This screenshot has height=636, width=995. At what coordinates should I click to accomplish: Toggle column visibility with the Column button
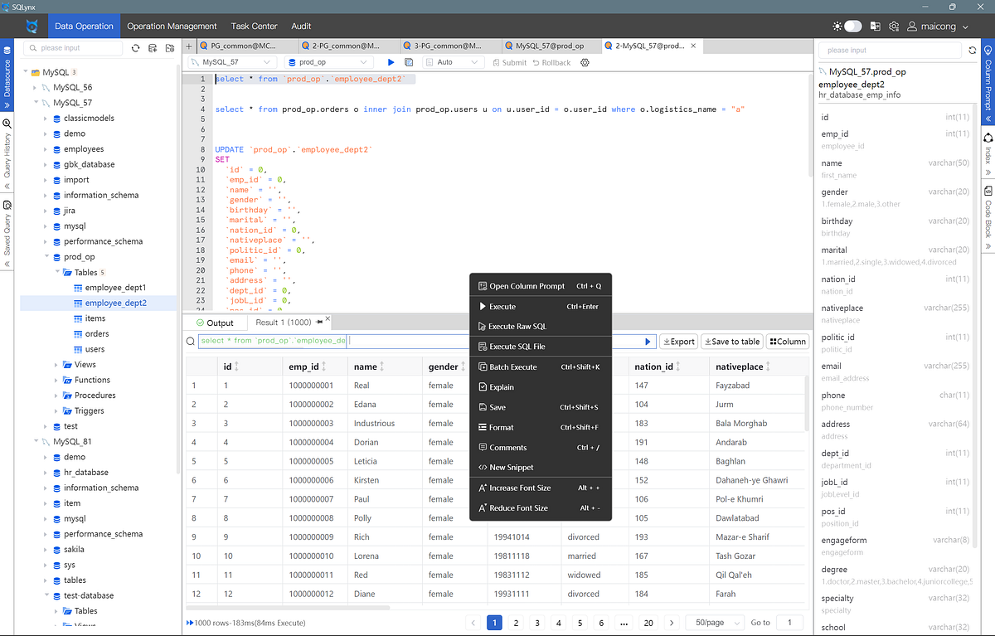click(786, 341)
